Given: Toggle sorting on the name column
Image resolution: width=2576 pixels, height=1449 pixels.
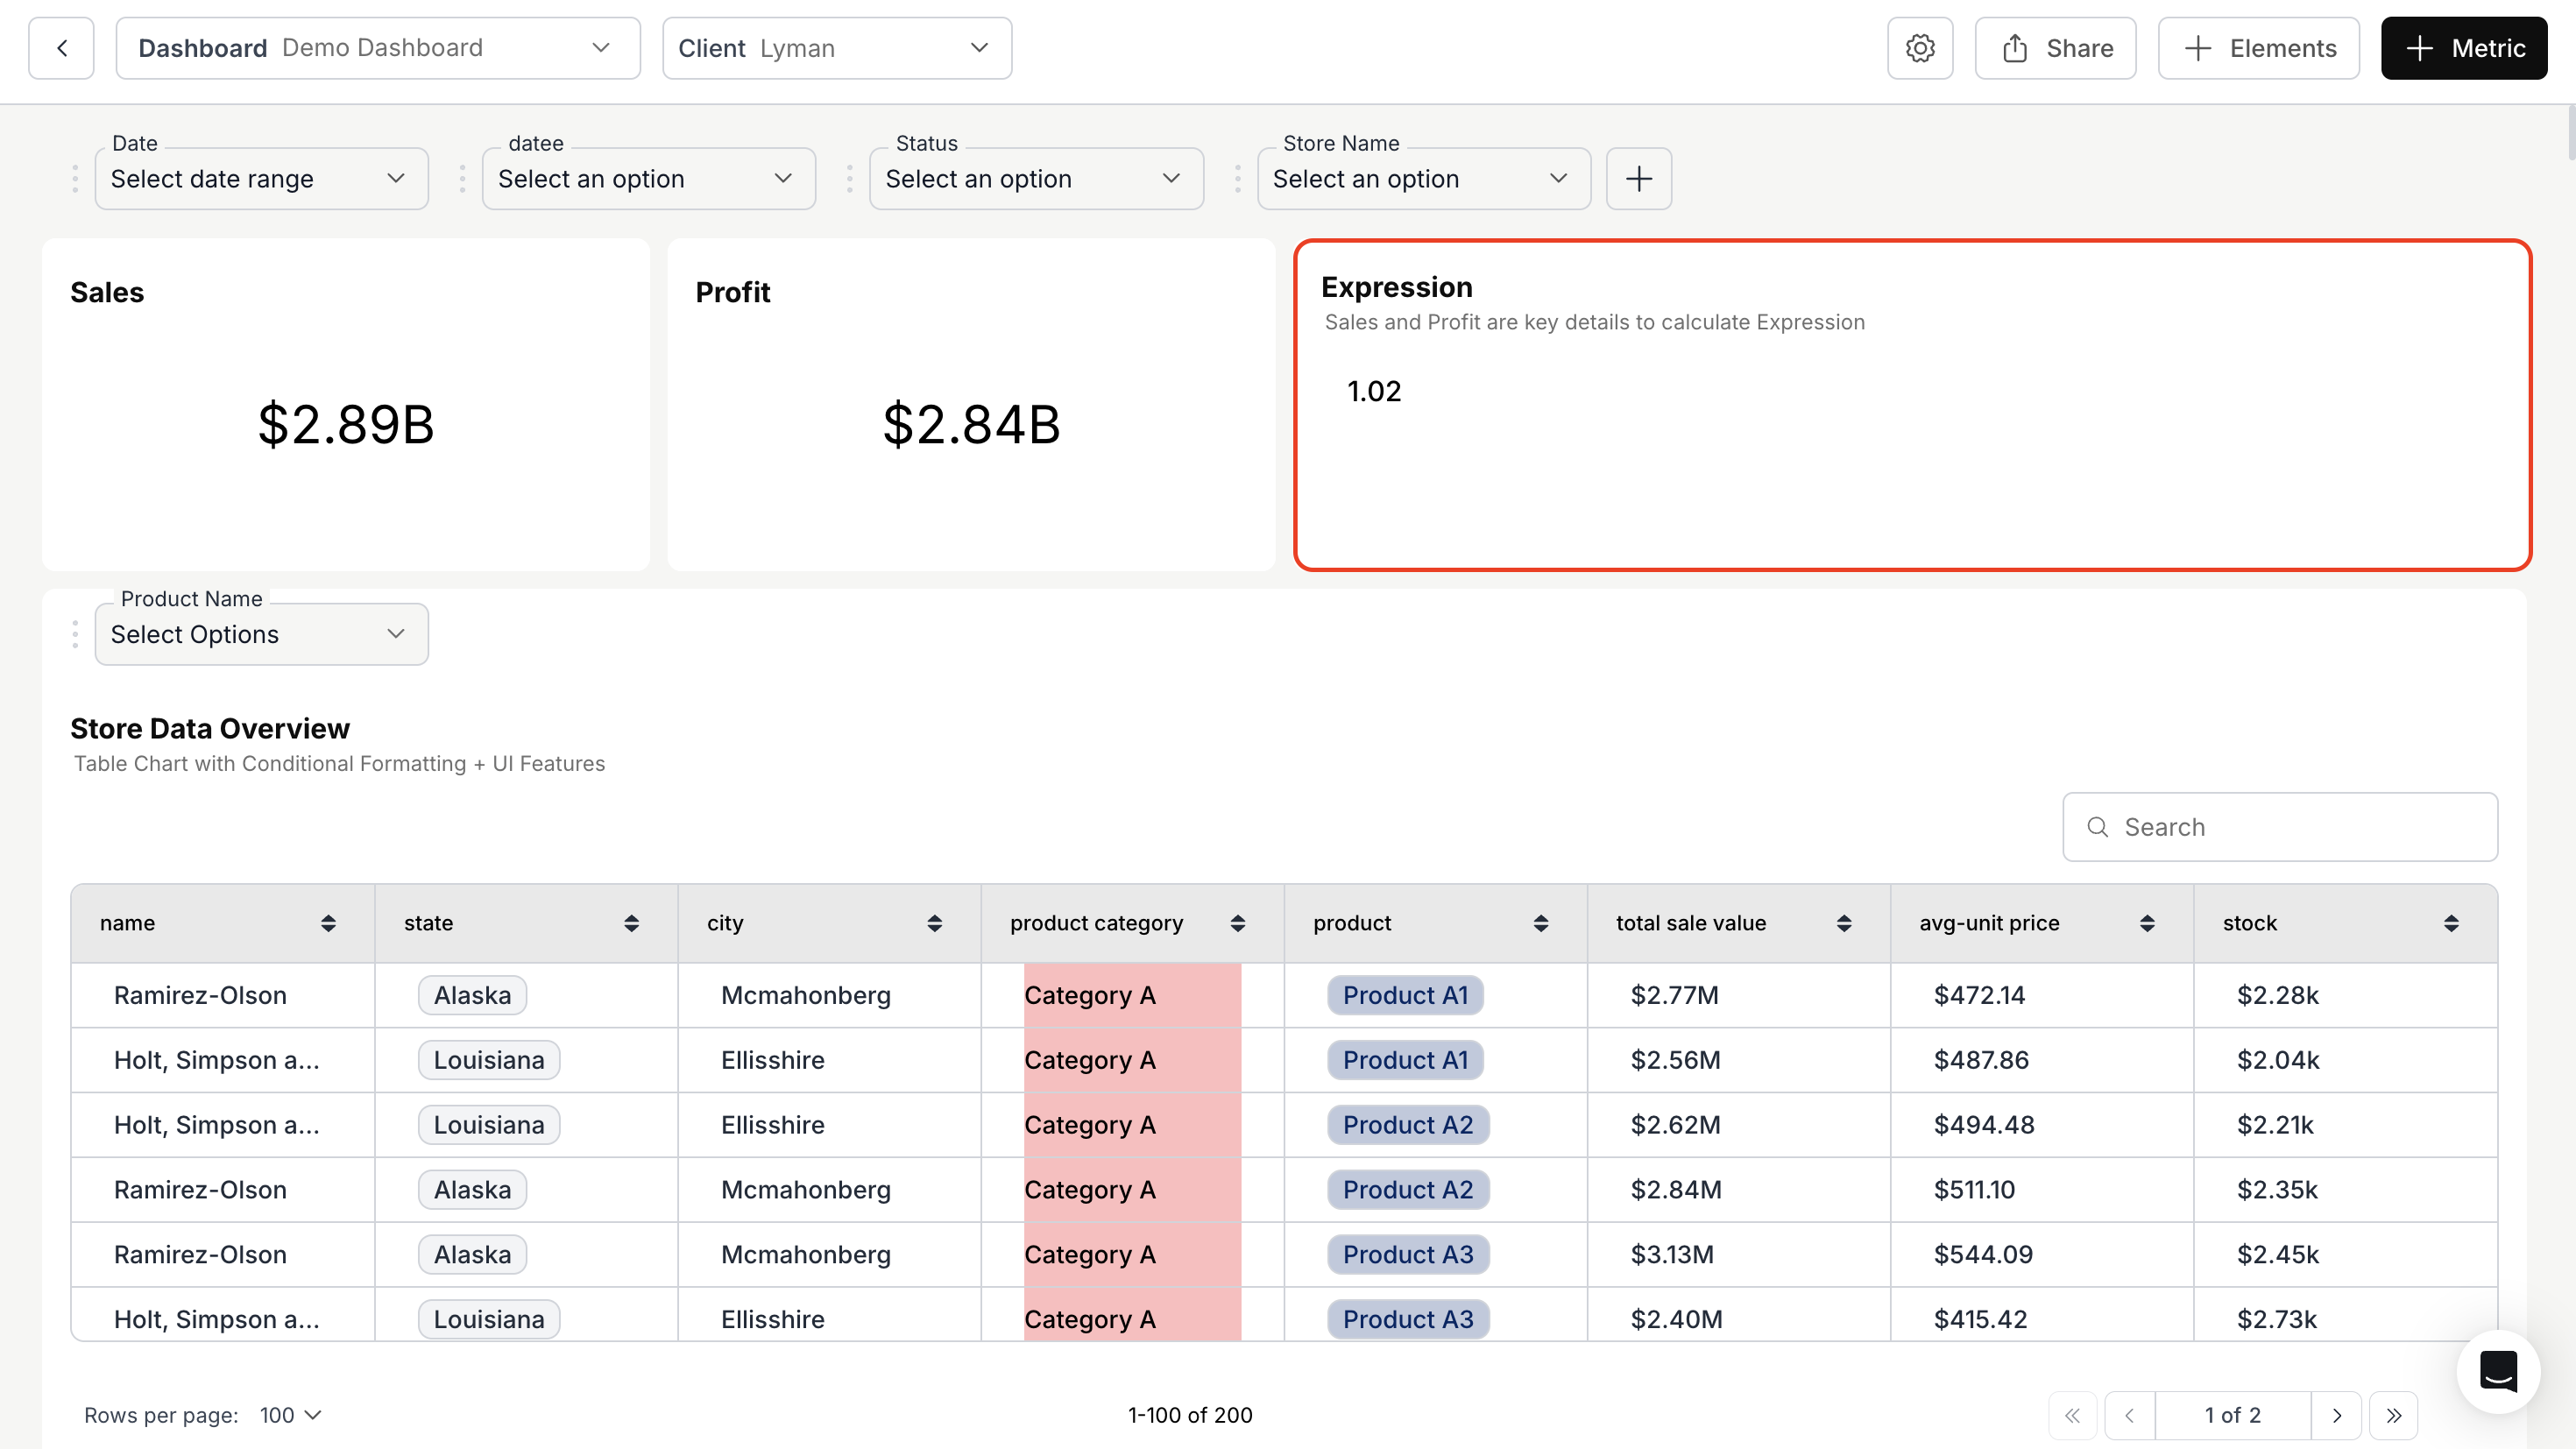Looking at the screenshot, I should [328, 923].
